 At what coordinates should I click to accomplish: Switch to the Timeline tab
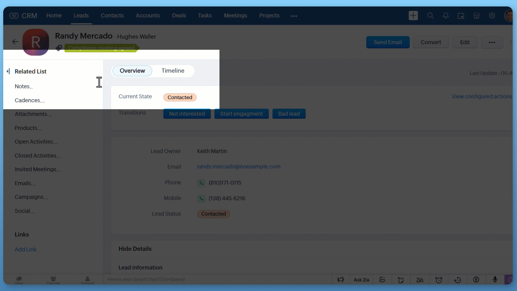(173, 71)
